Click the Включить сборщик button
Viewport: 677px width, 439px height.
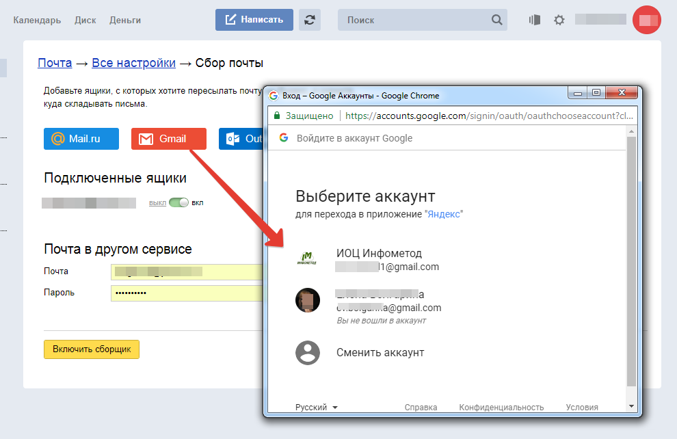pos(92,349)
